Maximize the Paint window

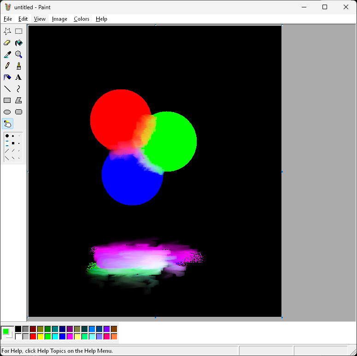pyautogui.click(x=325, y=7)
